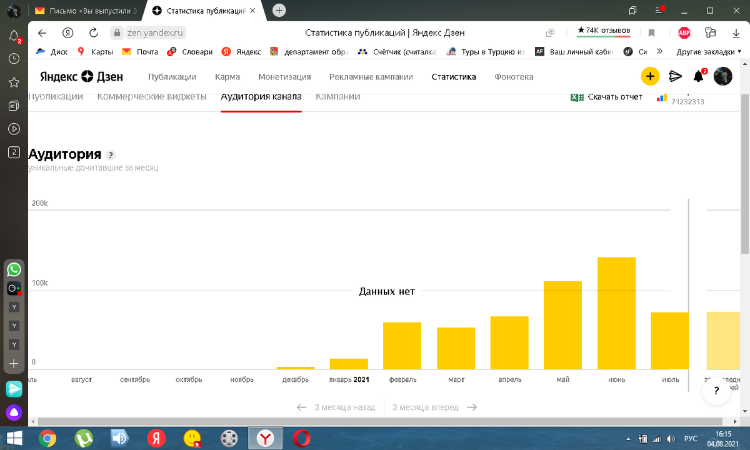This screenshot has height=450, width=750.
Task: Expand Другие закладки bookmarks folder
Action: tap(709, 52)
